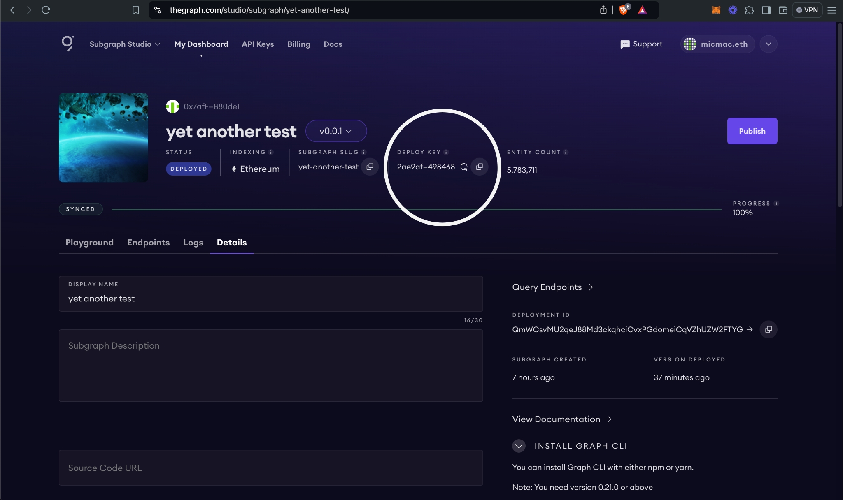Open account menu chevron beside micmac.eth
The height and width of the screenshot is (500, 843).
pos(768,44)
